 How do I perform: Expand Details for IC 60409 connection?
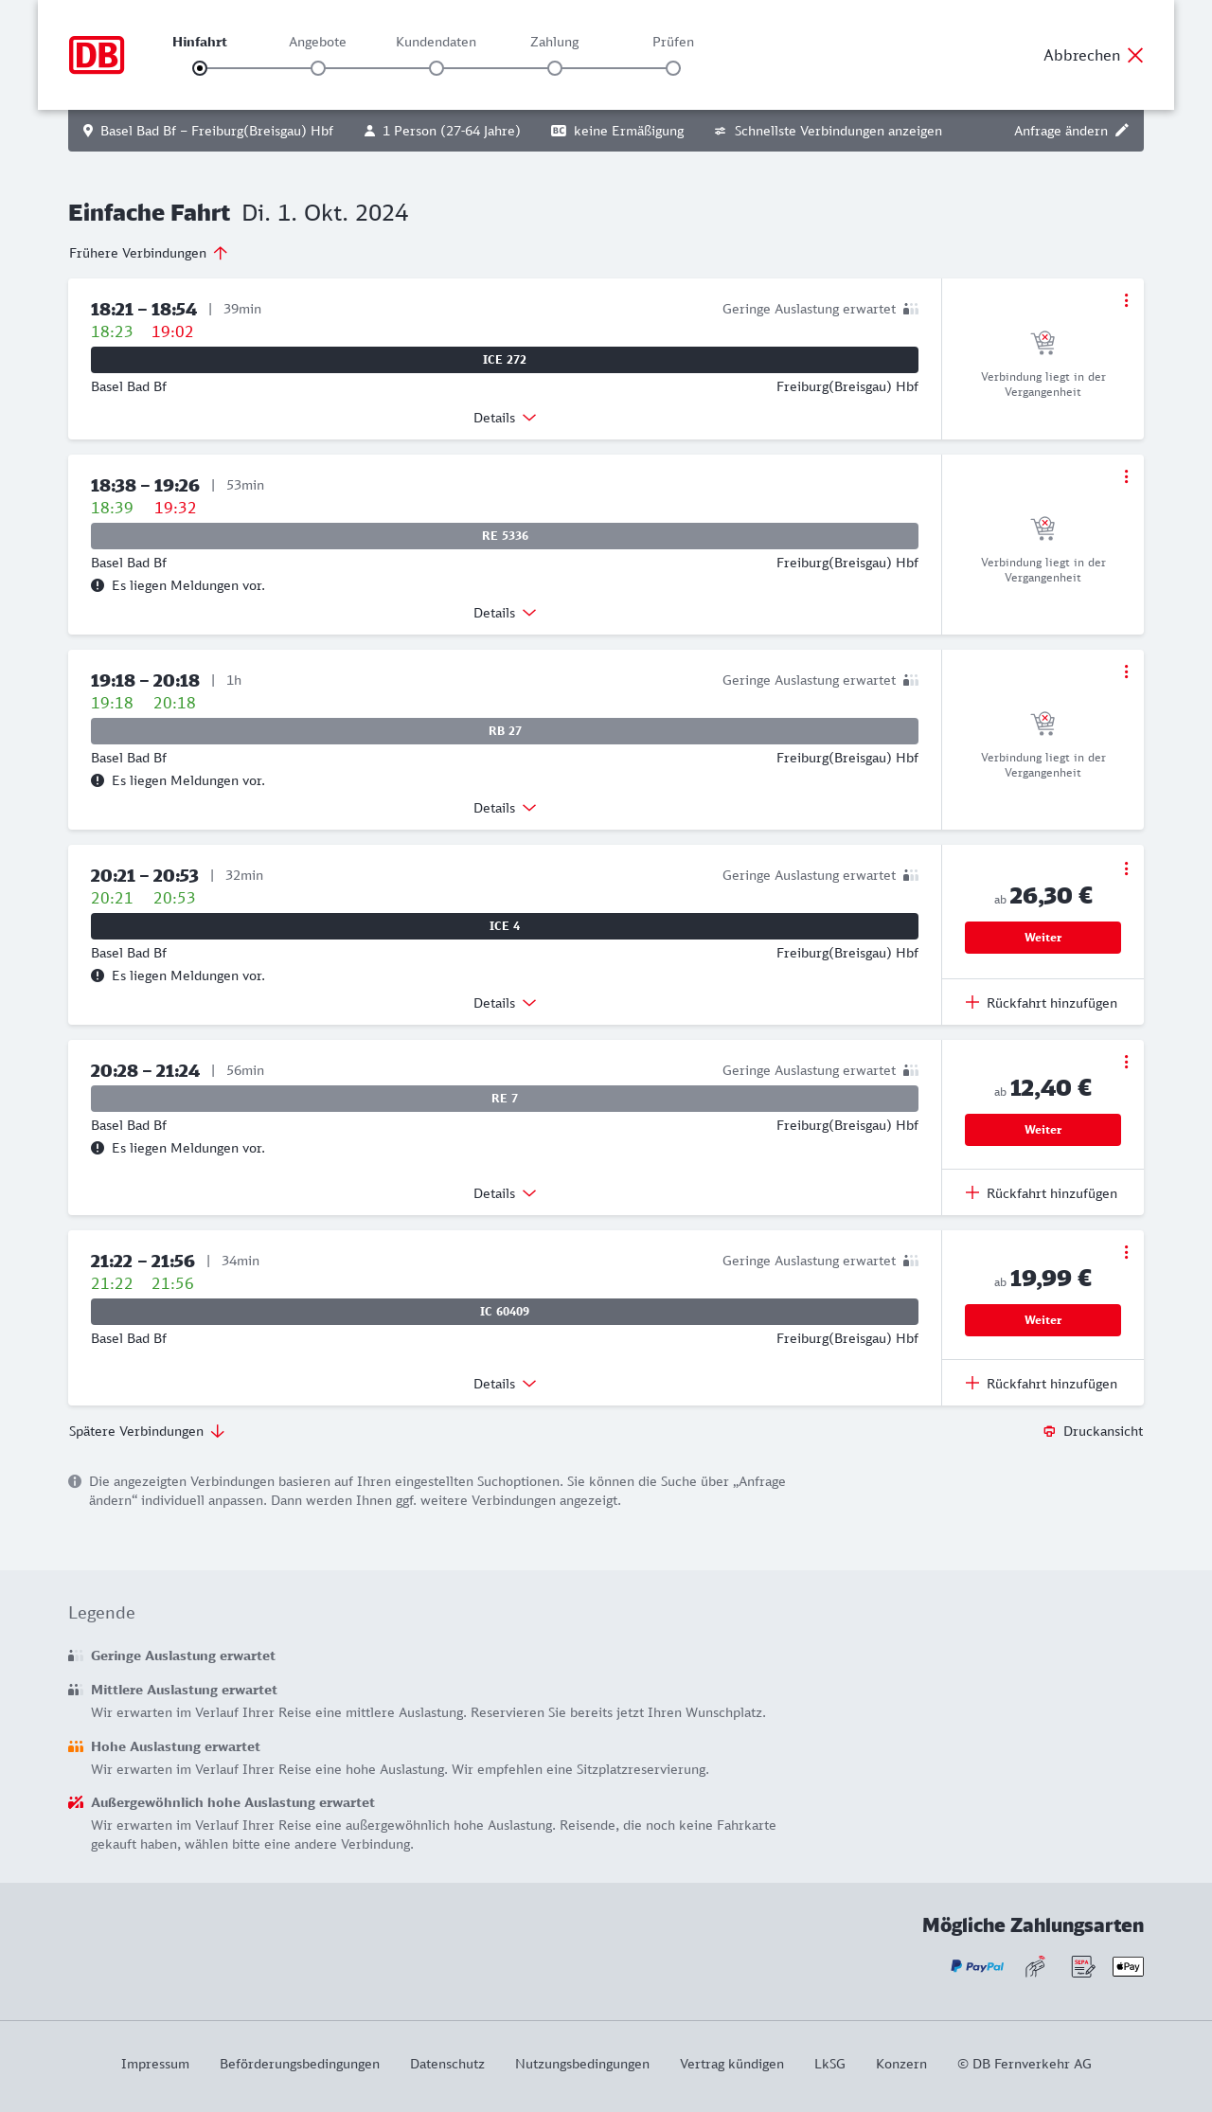[505, 1384]
